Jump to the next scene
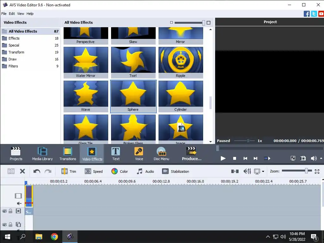Screen dimensions: 324x243 [267, 159]
